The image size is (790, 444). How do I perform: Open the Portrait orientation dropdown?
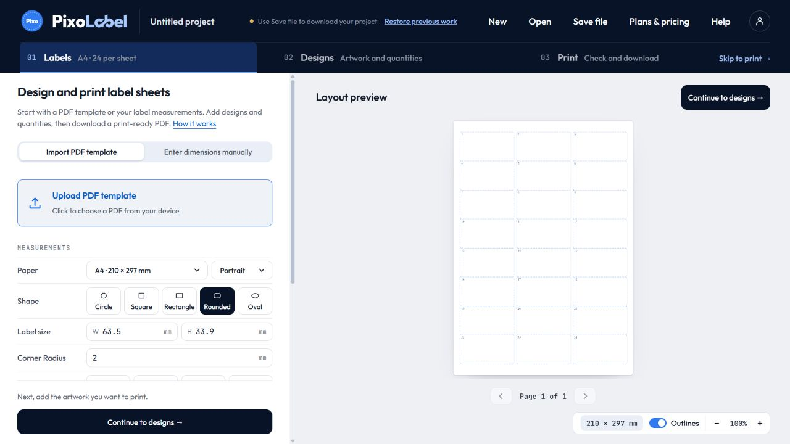242,270
